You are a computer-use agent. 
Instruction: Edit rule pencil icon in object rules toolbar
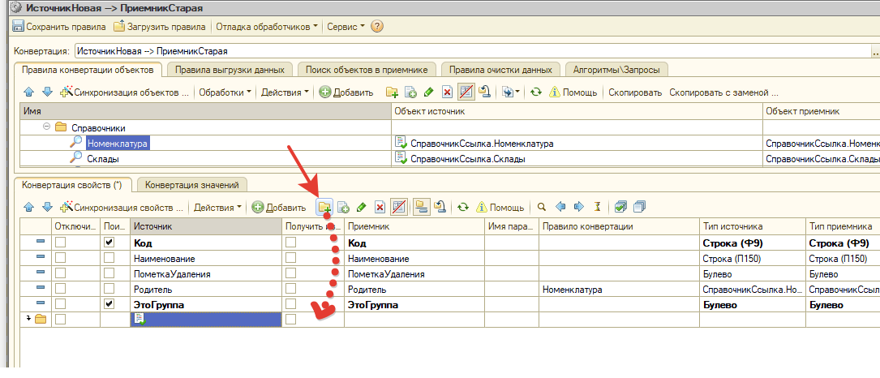[429, 92]
